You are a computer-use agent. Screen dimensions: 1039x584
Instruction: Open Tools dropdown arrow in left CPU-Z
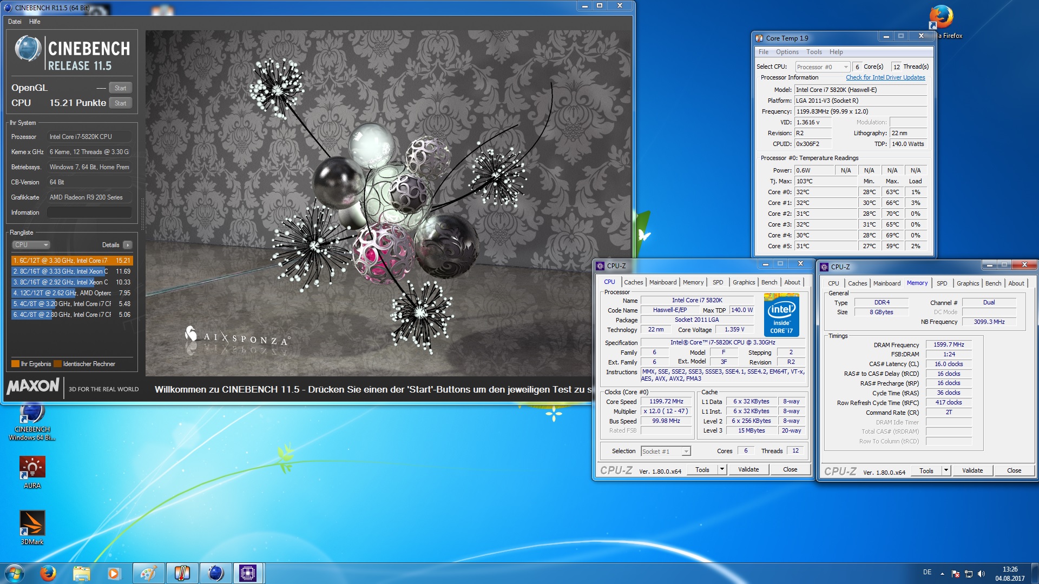(x=722, y=469)
